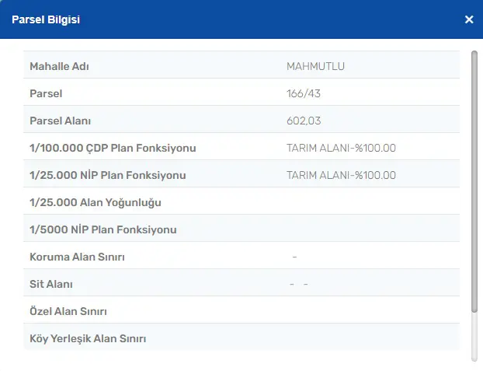Click the dash value beside Koruma Alan Sınırı
The height and width of the screenshot is (371, 483).
coord(294,257)
